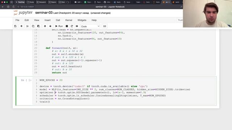This screenshot has height=130, width=232.
Task: Switch to the Teaching tab group
Action: tap(20, 2)
